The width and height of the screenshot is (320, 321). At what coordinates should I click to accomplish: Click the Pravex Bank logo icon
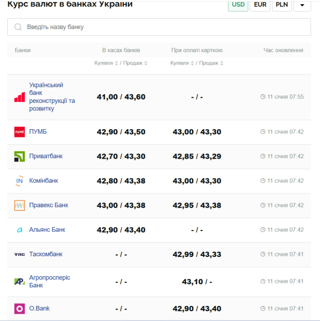pos(19,205)
